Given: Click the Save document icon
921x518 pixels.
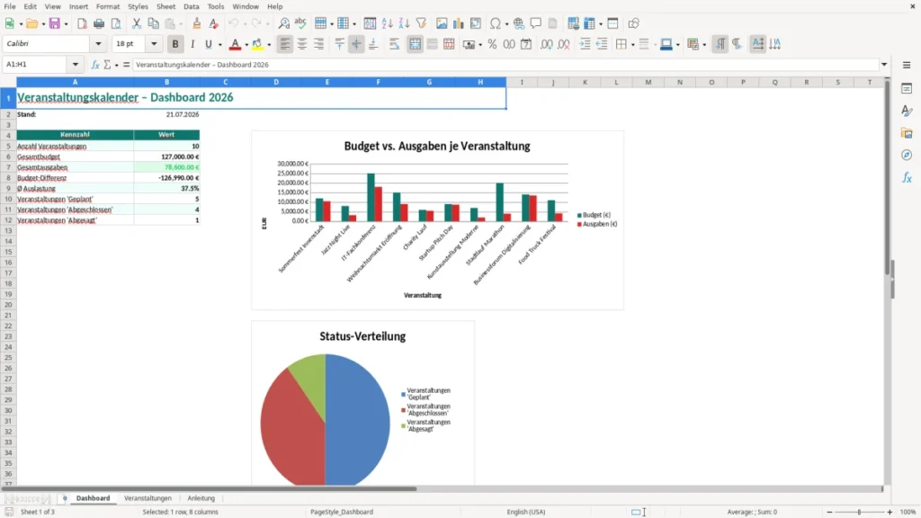Looking at the screenshot, I should 55,23.
